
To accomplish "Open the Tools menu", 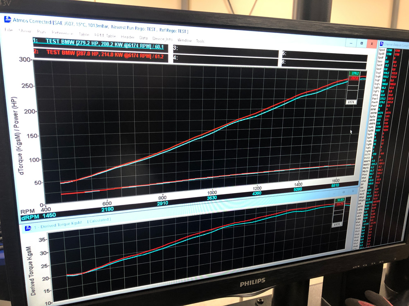I will (x=200, y=41).
